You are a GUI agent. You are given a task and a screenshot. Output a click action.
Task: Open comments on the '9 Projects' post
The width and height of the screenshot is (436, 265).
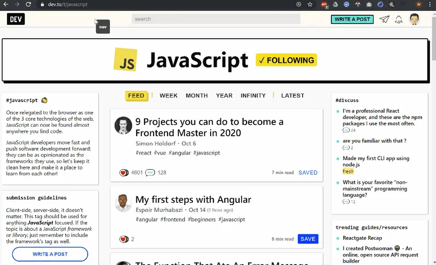(150, 173)
